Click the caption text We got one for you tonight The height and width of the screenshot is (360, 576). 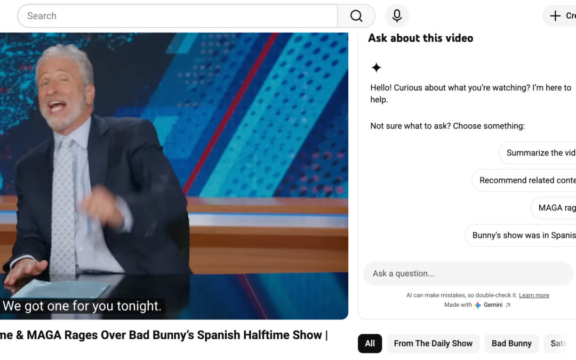82,306
